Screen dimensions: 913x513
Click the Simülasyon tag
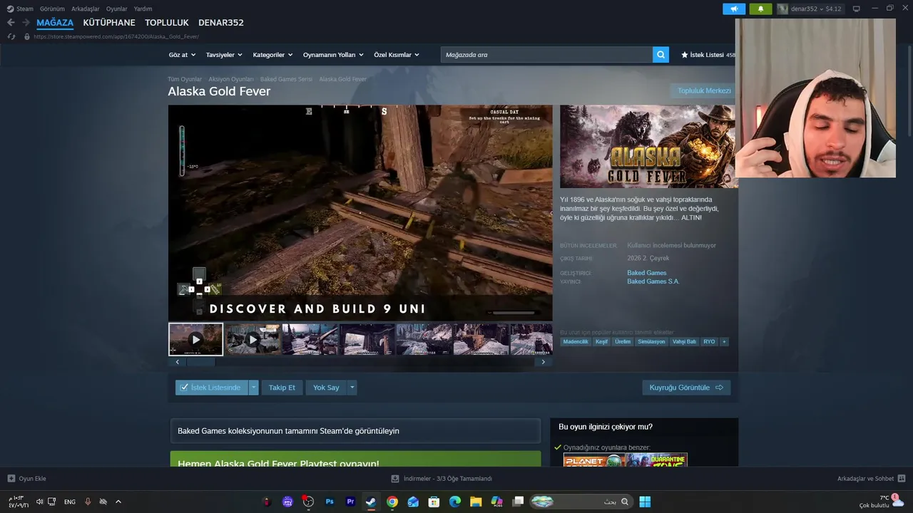(651, 342)
